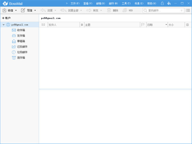
Task: Click the read status envelope column header
Action: (43, 25)
